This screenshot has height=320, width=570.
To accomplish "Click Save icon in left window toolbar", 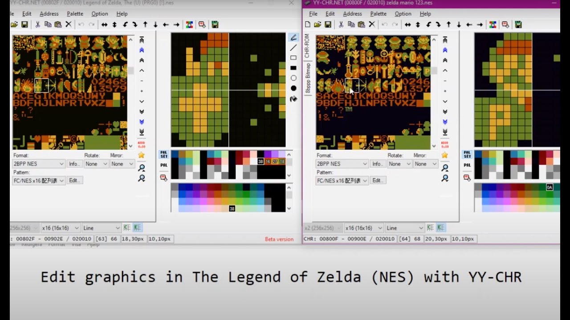I will click(24, 24).
